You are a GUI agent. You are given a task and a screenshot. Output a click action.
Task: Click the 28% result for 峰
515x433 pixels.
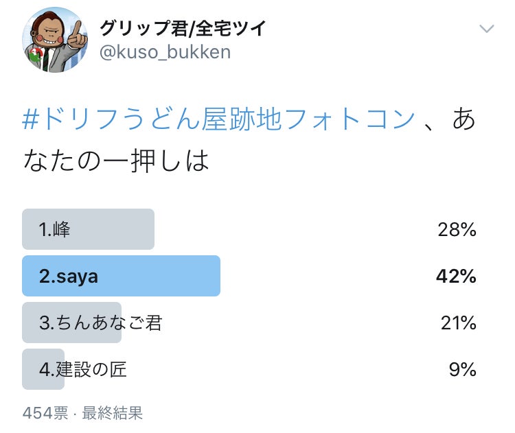(x=457, y=229)
